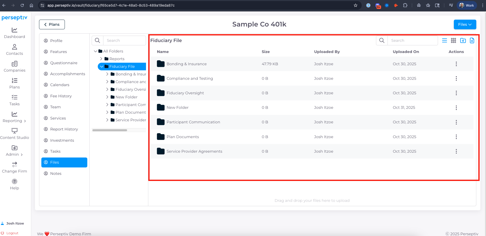
Task: Open actions menu for New Folder row
Action: pos(456,108)
